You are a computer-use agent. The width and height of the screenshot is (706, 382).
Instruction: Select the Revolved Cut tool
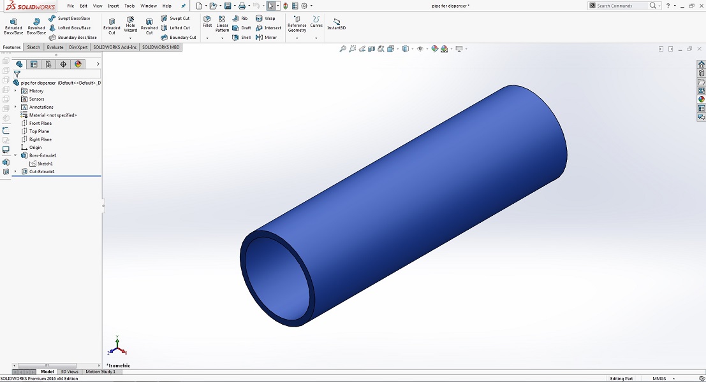[x=149, y=27]
